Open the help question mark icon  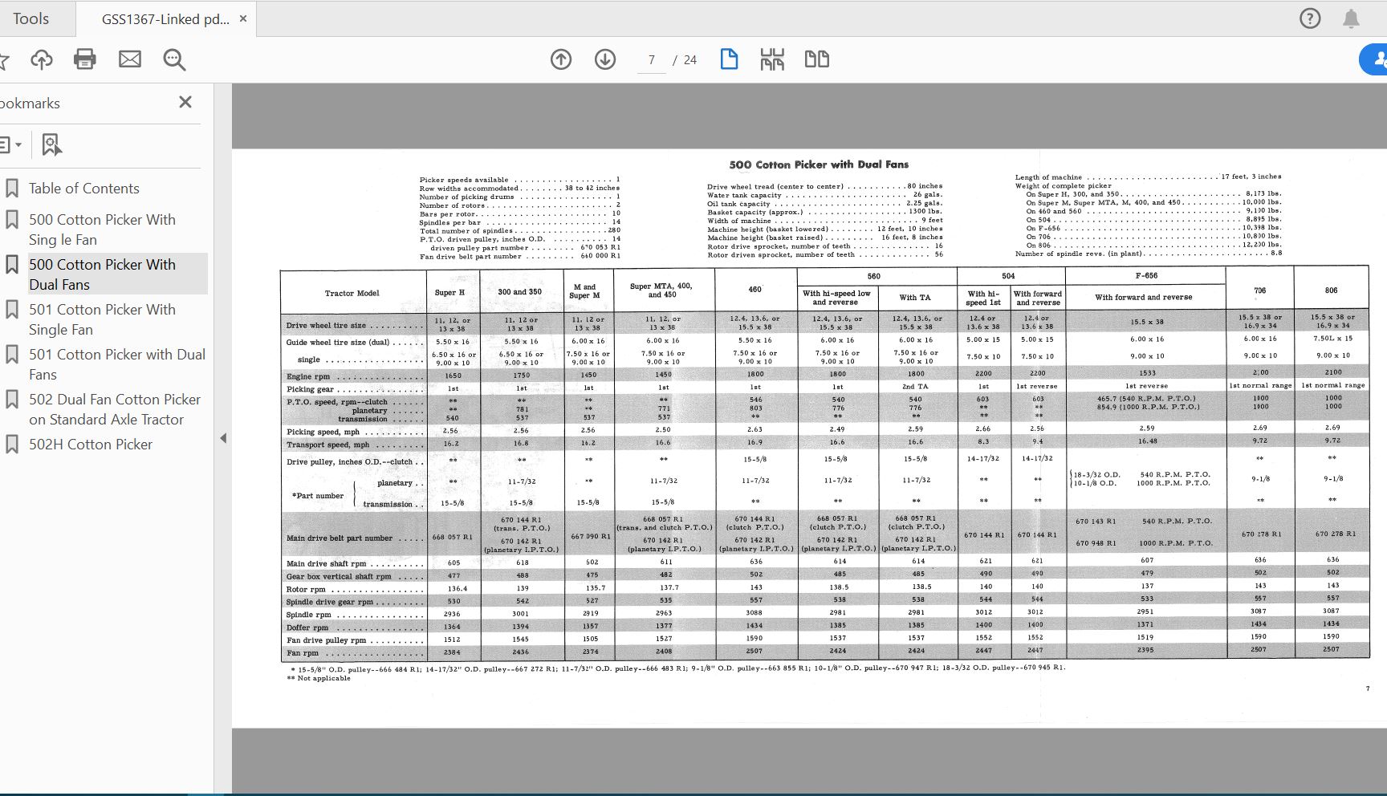pos(1310,18)
